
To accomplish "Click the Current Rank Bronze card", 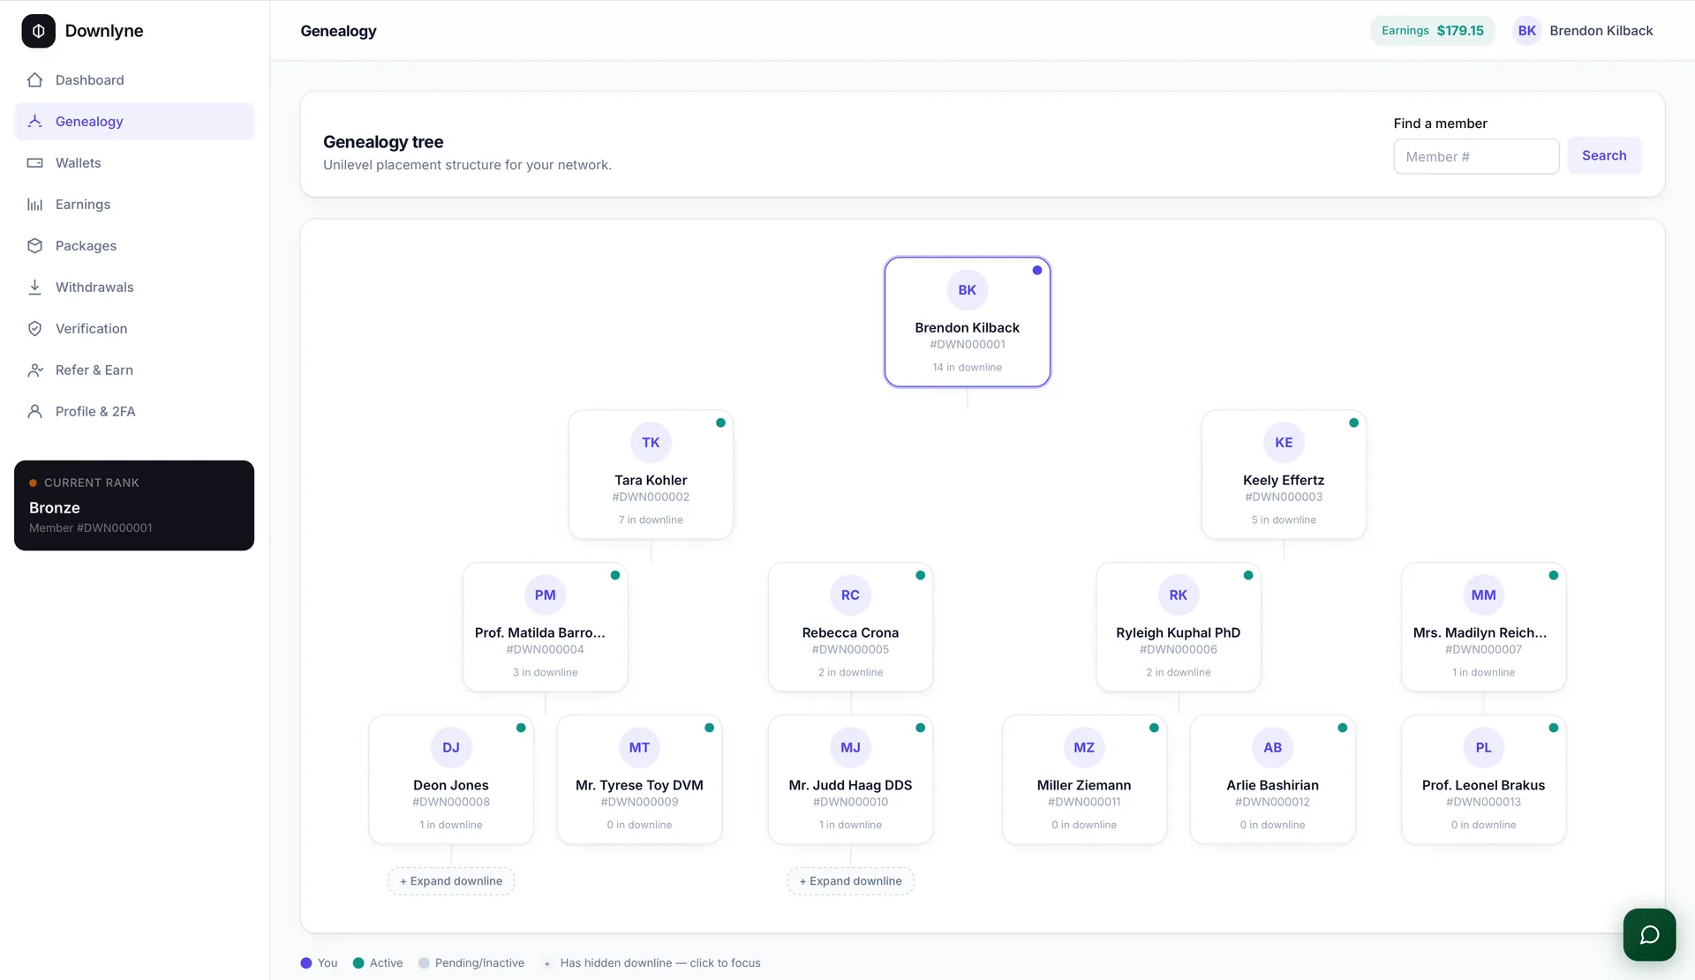I will (134, 505).
